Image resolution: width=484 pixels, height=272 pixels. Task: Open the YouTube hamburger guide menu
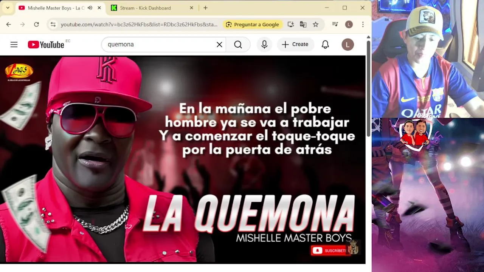pyautogui.click(x=14, y=45)
